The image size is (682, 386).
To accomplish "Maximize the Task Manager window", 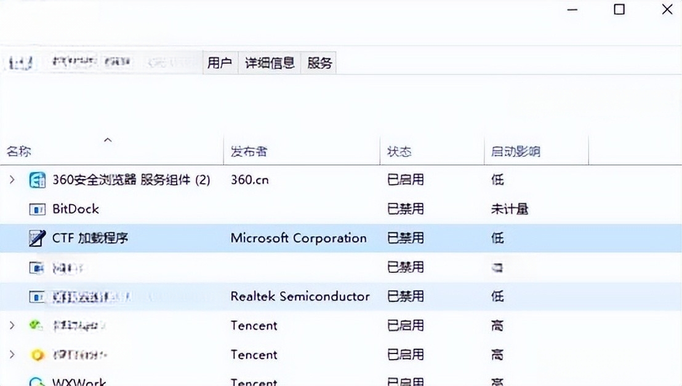I will click(x=619, y=10).
